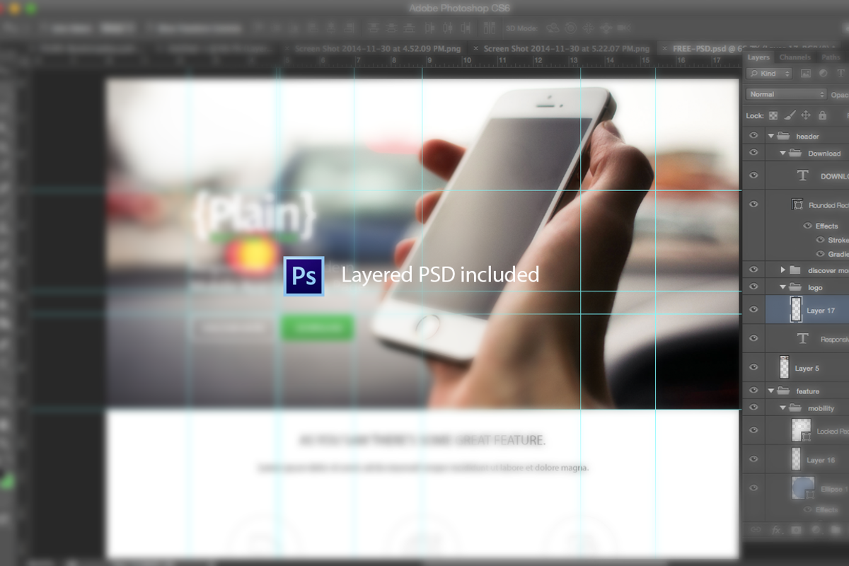This screenshot has width=849, height=566.
Task: Enable the adjustment layer filter icon
Action: [x=823, y=74]
